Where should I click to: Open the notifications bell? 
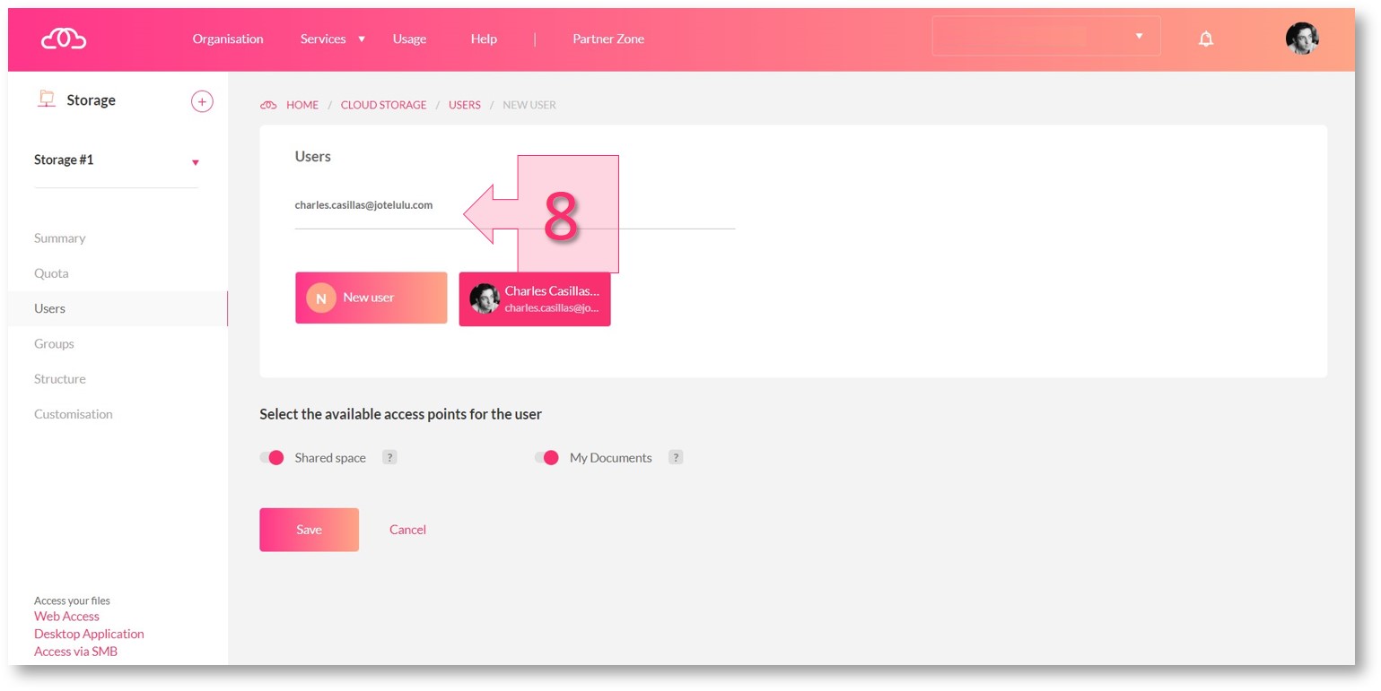(x=1206, y=39)
